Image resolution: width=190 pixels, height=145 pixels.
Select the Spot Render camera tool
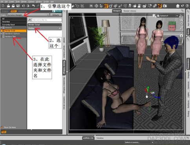pos(144,6)
